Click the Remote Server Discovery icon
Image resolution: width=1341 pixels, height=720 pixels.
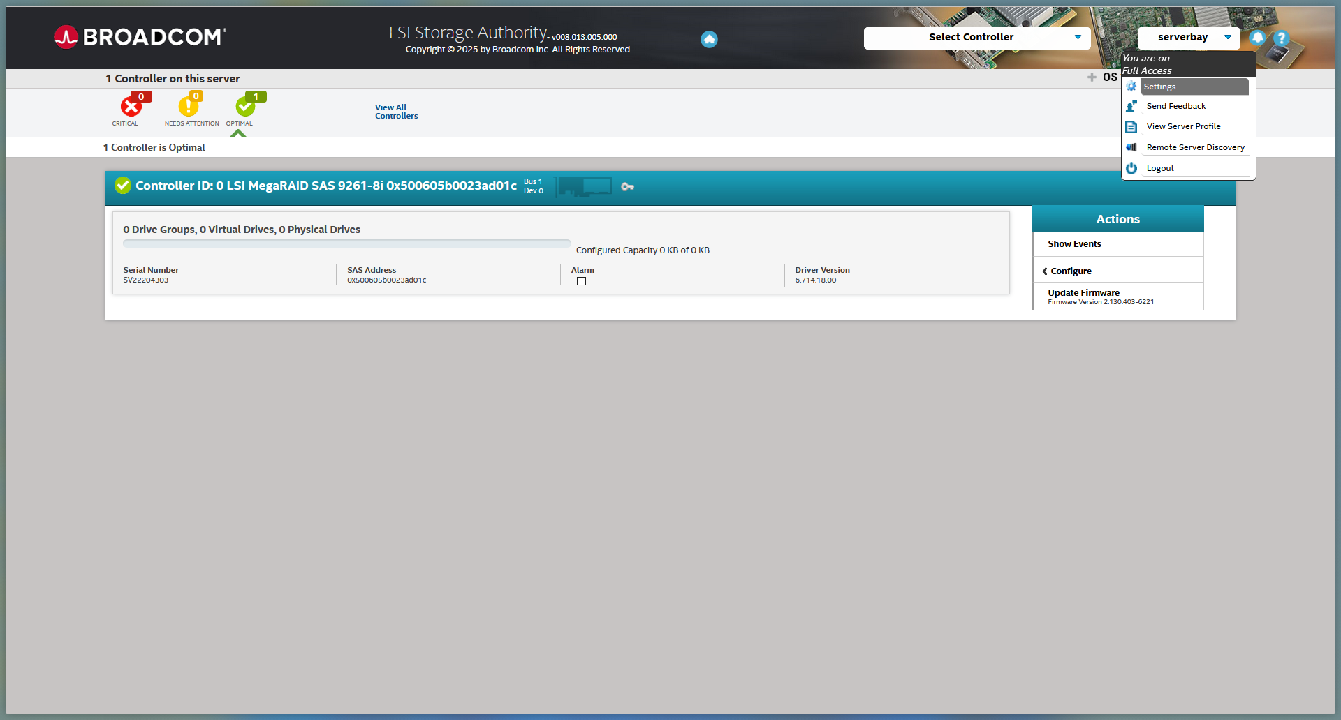[1131, 147]
